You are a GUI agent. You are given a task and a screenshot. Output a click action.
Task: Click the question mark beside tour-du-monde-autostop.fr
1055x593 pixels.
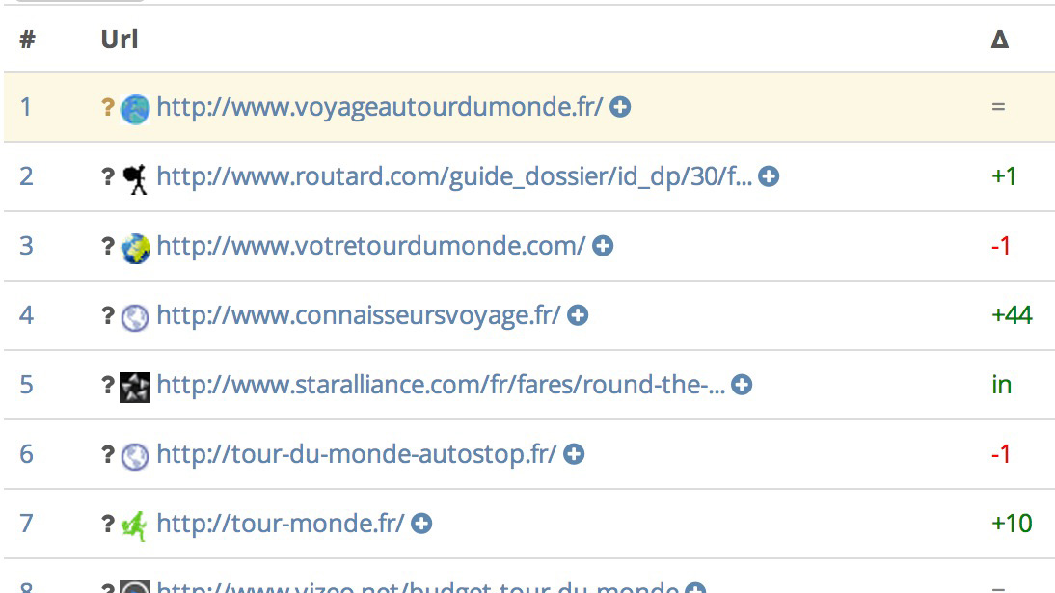[x=108, y=454]
